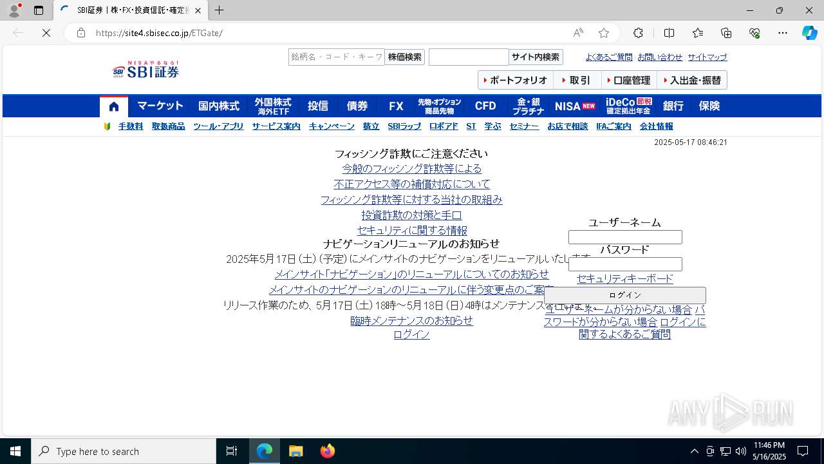
Task: Close the SBI証券 browser tab
Action: [x=198, y=10]
